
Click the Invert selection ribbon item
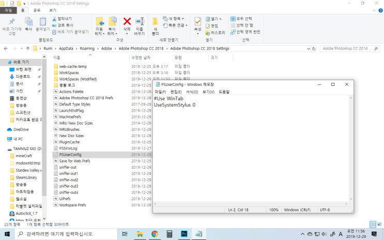coord(245,32)
